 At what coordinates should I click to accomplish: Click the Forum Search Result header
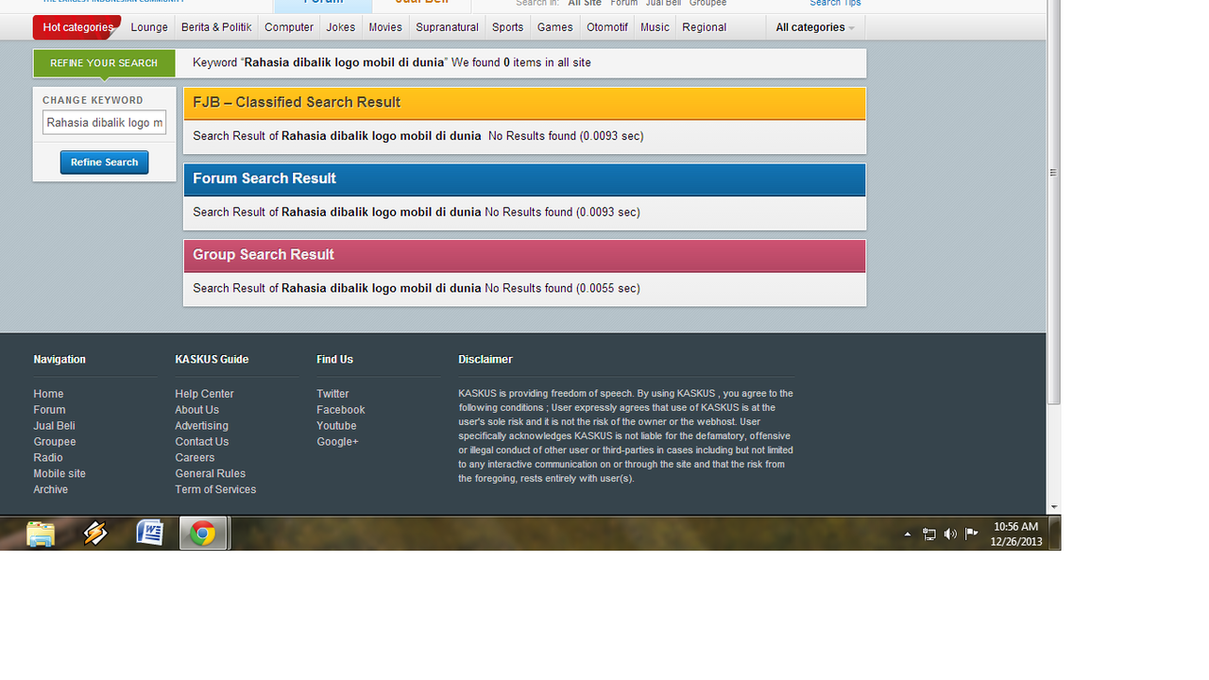(x=524, y=178)
